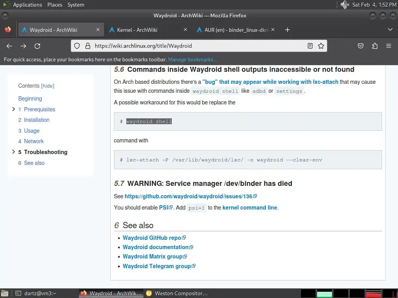The image size is (398, 298).
Task: Switch to Weston Compositor taskbar window
Action: 177,293
